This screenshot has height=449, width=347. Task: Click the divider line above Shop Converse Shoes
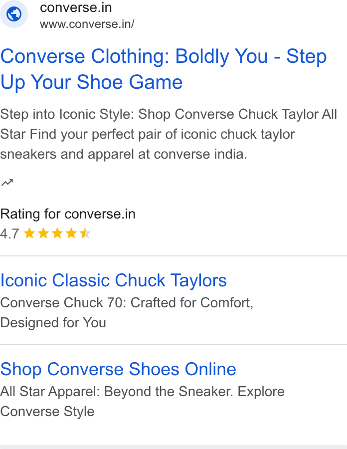[173, 345]
